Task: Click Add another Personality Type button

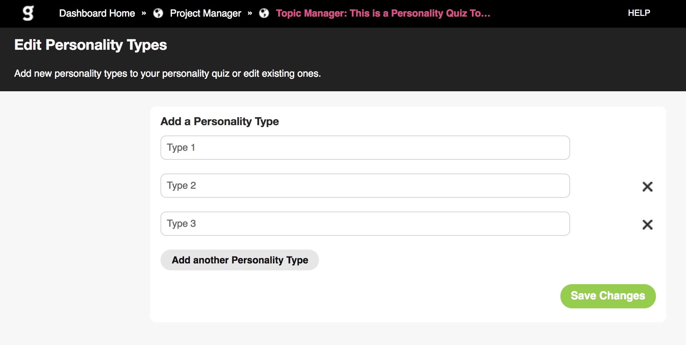Action: (239, 260)
